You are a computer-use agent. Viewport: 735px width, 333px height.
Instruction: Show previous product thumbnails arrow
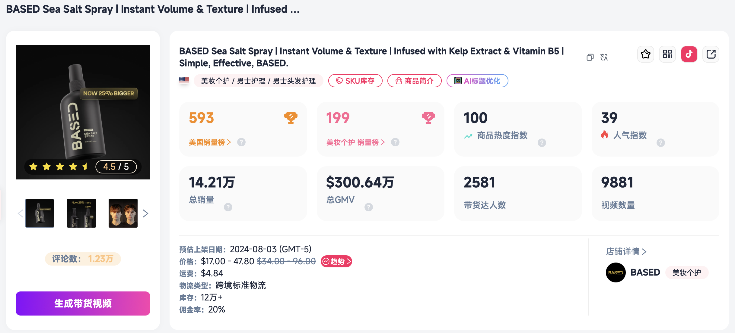tap(20, 213)
